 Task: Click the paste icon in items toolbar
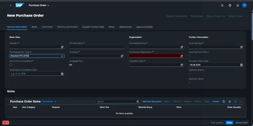pos(223,102)
